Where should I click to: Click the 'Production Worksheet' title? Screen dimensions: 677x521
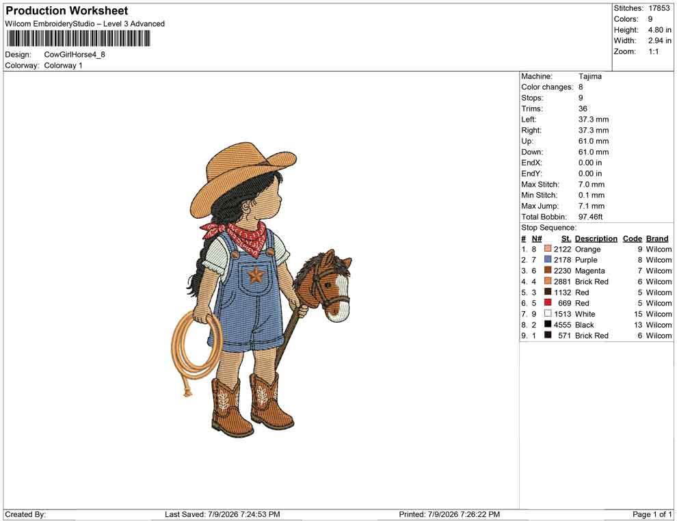67,11
